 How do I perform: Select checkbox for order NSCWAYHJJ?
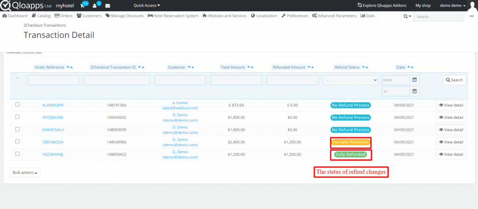17,154
